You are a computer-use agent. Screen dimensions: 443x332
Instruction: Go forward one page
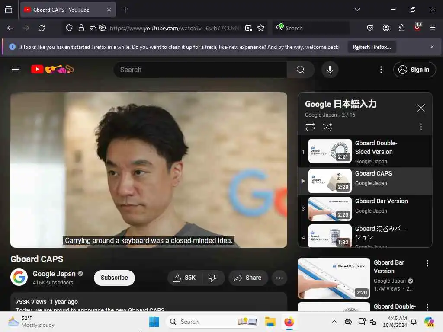[x=26, y=28]
